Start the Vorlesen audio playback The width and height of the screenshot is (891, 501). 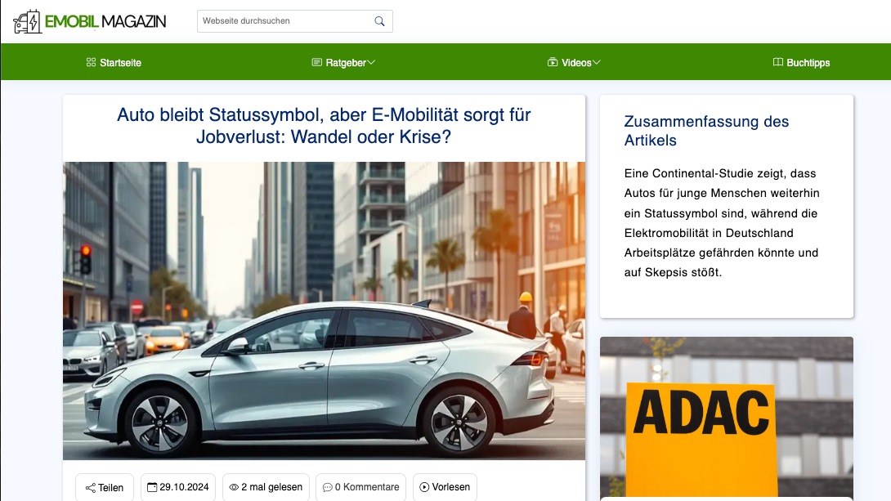(445, 487)
